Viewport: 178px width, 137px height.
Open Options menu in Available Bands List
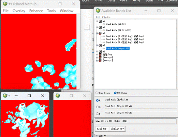[x=106, y=17]
